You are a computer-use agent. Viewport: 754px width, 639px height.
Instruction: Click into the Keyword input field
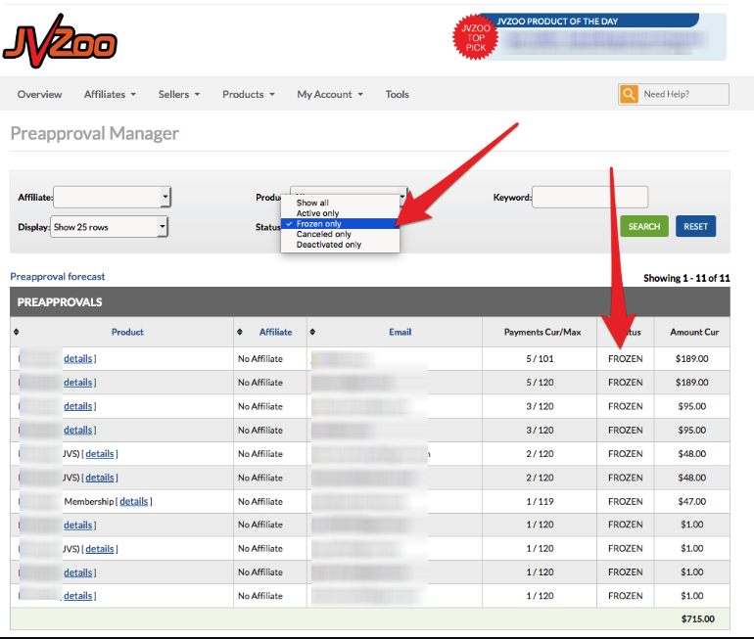coord(590,197)
